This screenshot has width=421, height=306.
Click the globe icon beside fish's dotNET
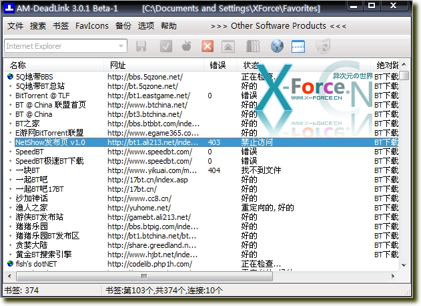10,263
